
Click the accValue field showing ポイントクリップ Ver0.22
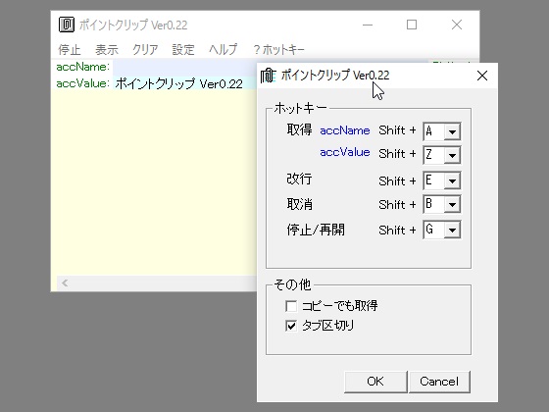coord(184,83)
